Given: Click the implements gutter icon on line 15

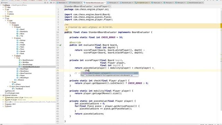Looking at the screenshot, I should [x=60, y=45].
